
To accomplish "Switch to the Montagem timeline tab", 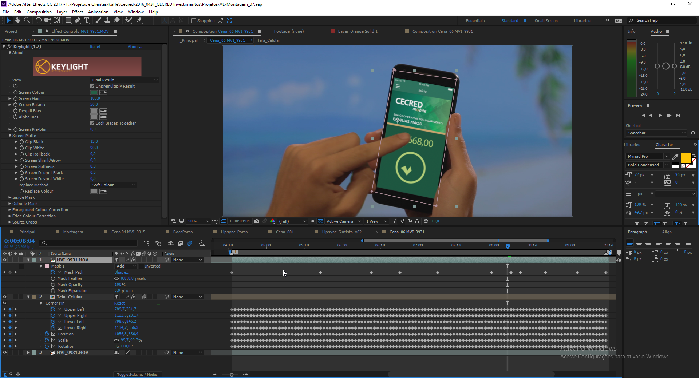I will pos(73,232).
